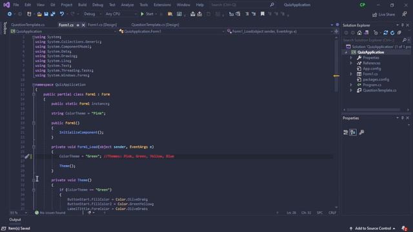413x232 pixels.
Task: Click the feedback icon at top right
Action: [405, 14]
